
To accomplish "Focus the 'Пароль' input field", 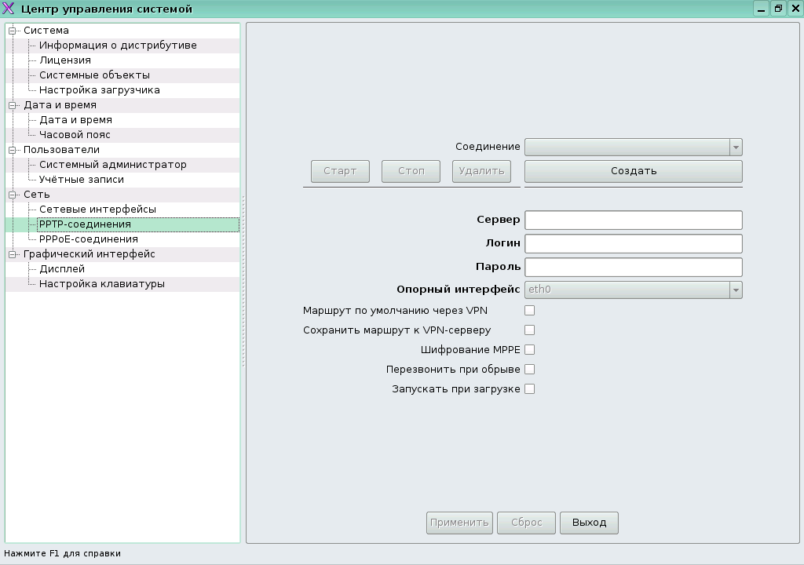I will click(x=633, y=268).
